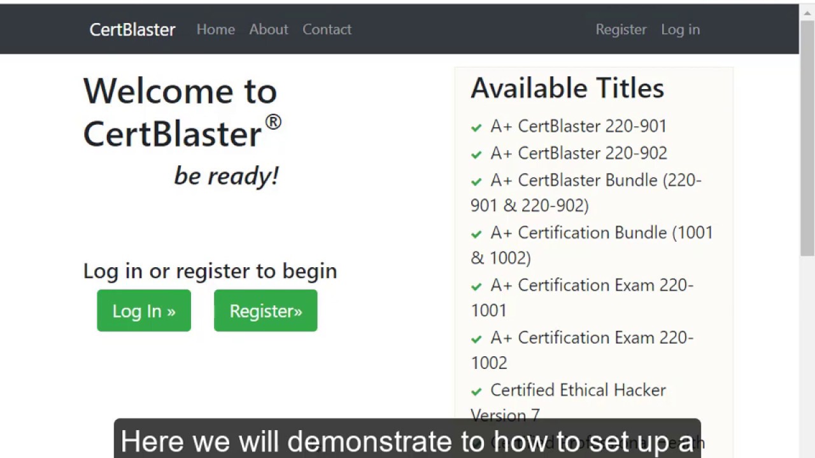Open the CertBlaster brand link

[x=132, y=29]
